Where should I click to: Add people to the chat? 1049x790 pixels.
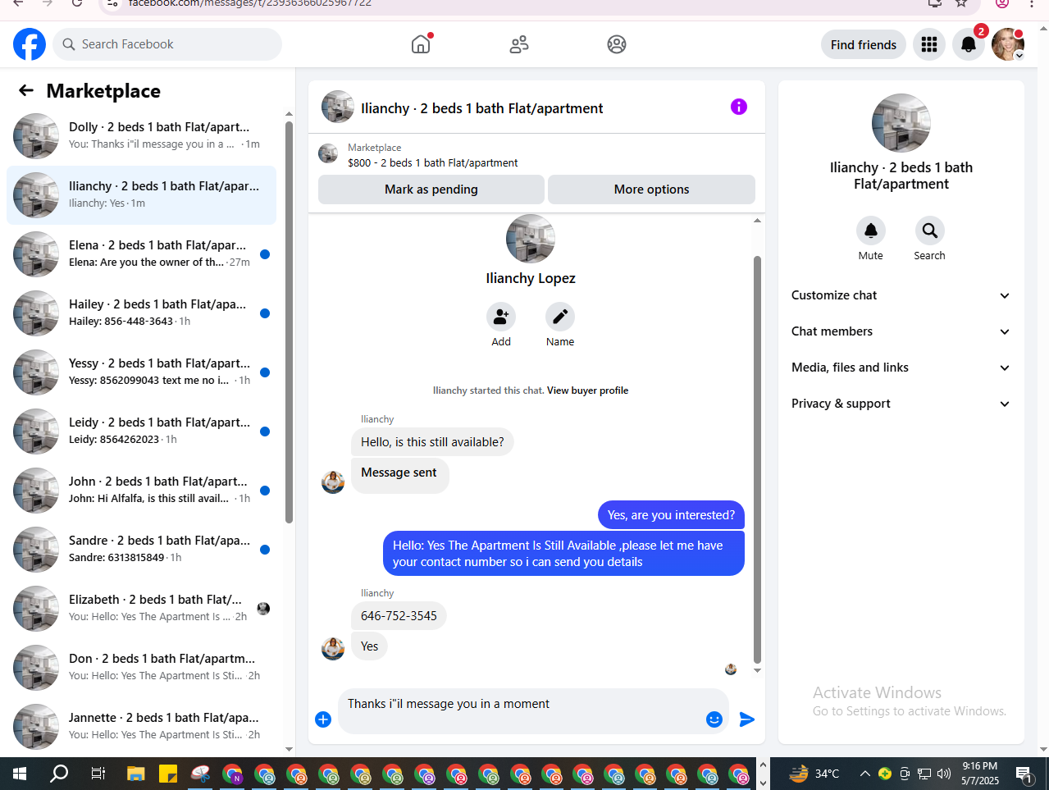click(501, 317)
